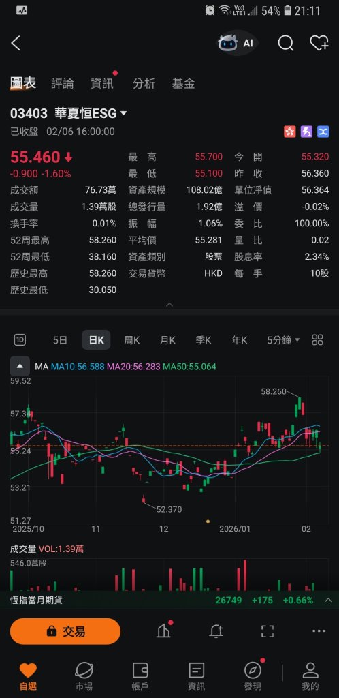The width and height of the screenshot is (339, 698).
Task: Collapse the quote details chevron
Action: pyautogui.click(x=169, y=305)
